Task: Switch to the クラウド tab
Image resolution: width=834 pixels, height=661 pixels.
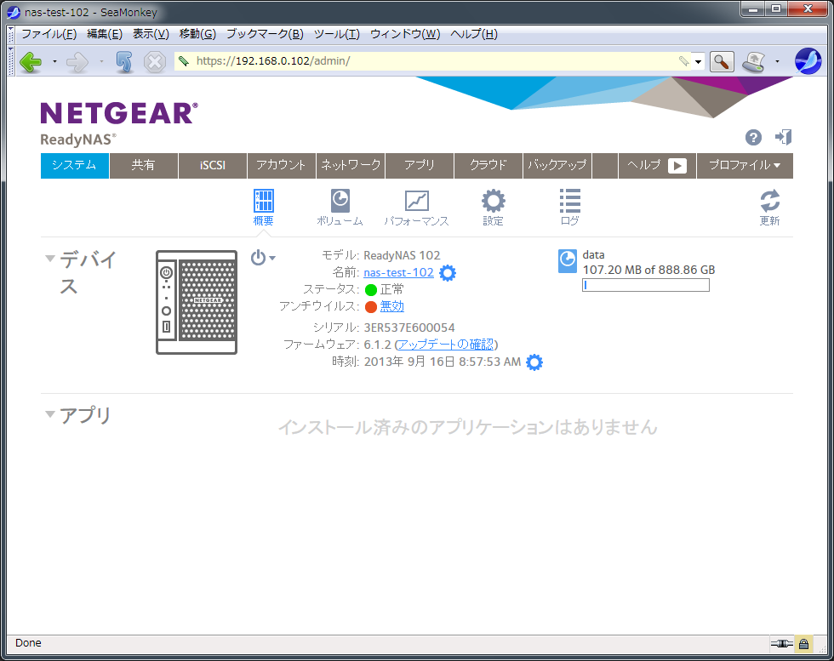Action: pyautogui.click(x=488, y=165)
